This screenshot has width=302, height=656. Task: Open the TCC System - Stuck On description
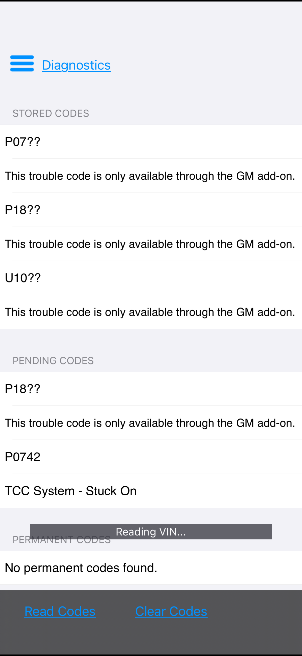click(x=151, y=491)
